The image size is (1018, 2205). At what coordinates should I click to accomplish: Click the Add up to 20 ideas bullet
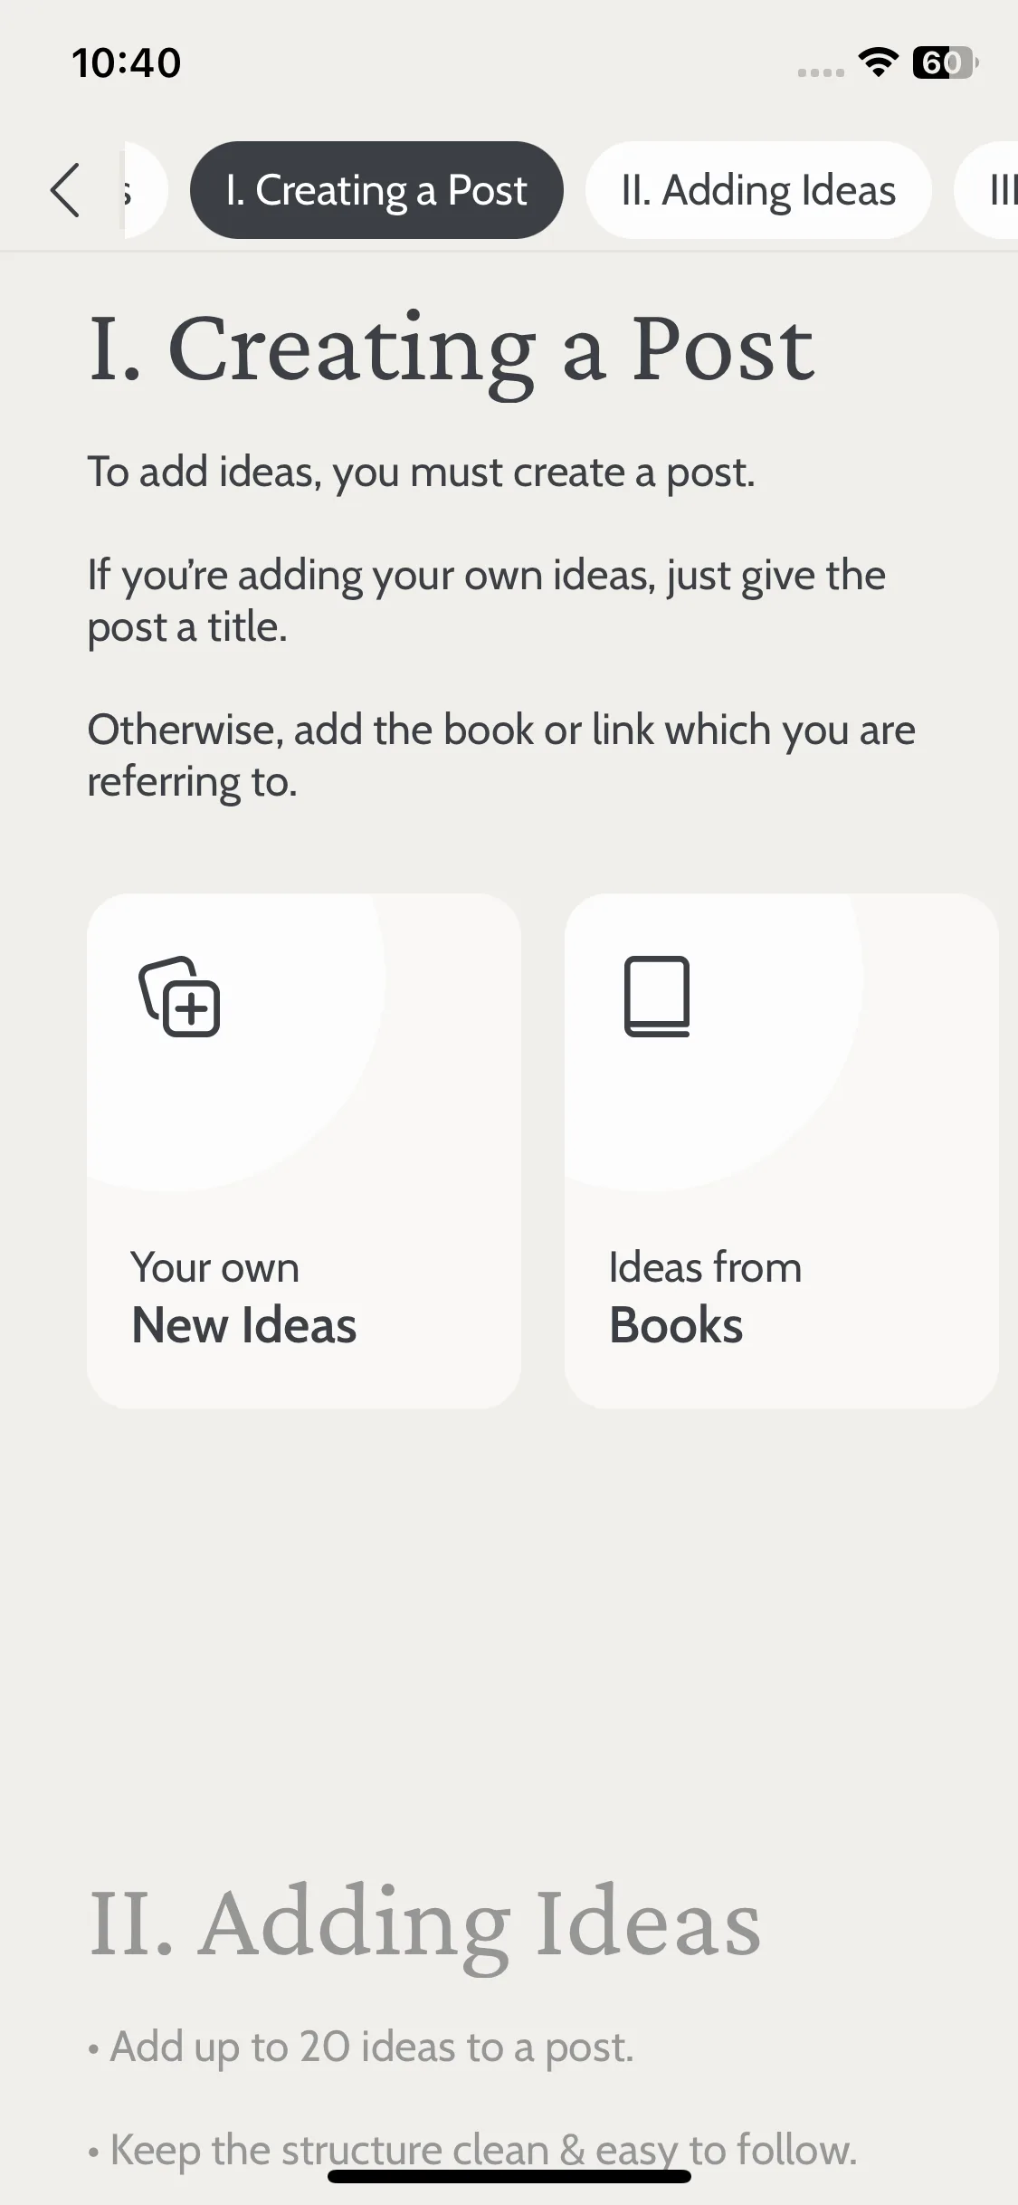361,2047
